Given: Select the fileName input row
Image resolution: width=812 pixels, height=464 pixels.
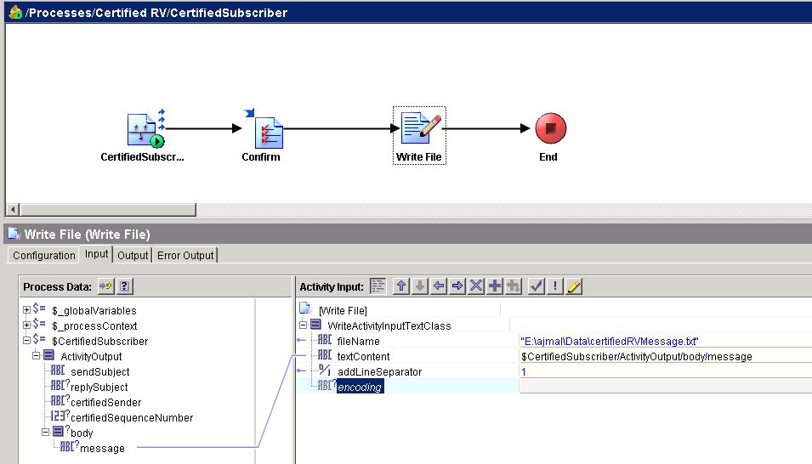Looking at the screenshot, I should tap(358, 342).
